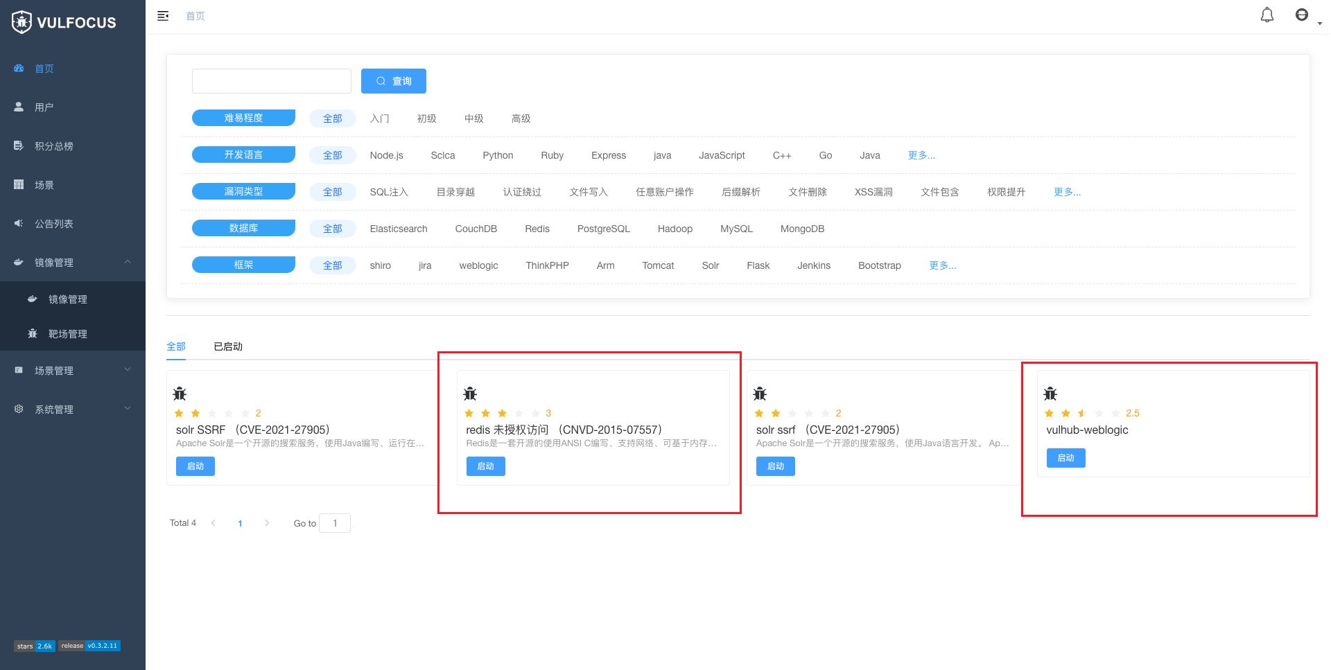This screenshot has height=670, width=1331.
Task: Open the 靶场管理 submenu item
Action: [73, 334]
